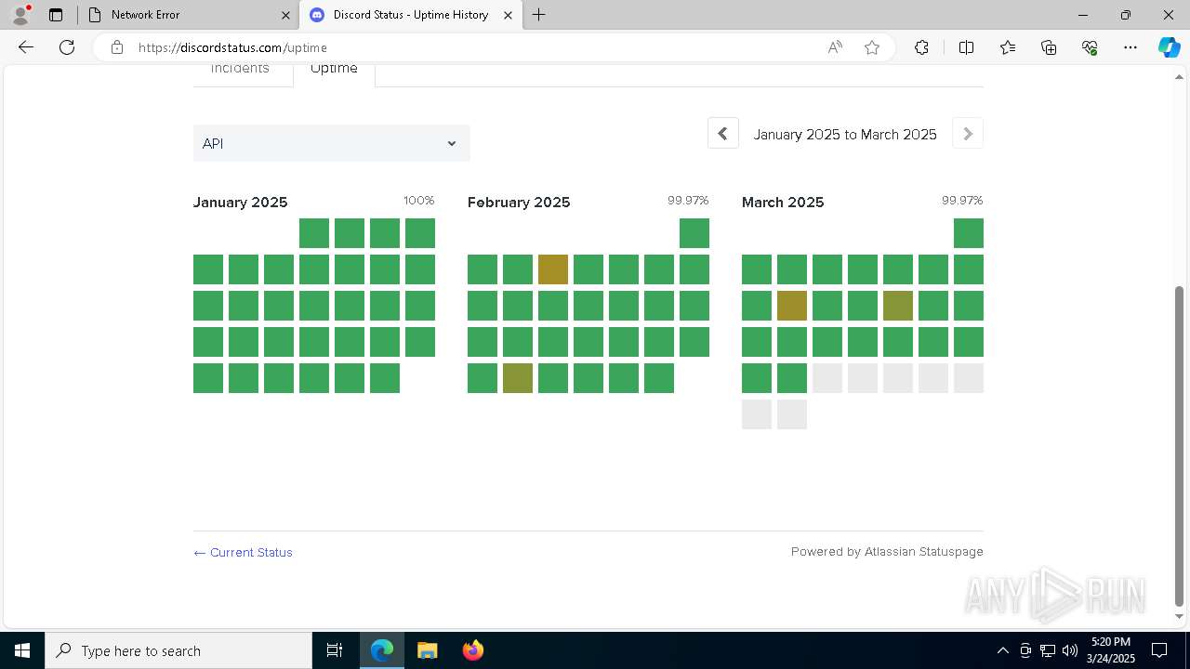This screenshot has height=669, width=1190.
Task: Click the address bar URL
Action: click(232, 47)
